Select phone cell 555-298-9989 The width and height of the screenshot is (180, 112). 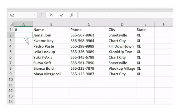89,46
